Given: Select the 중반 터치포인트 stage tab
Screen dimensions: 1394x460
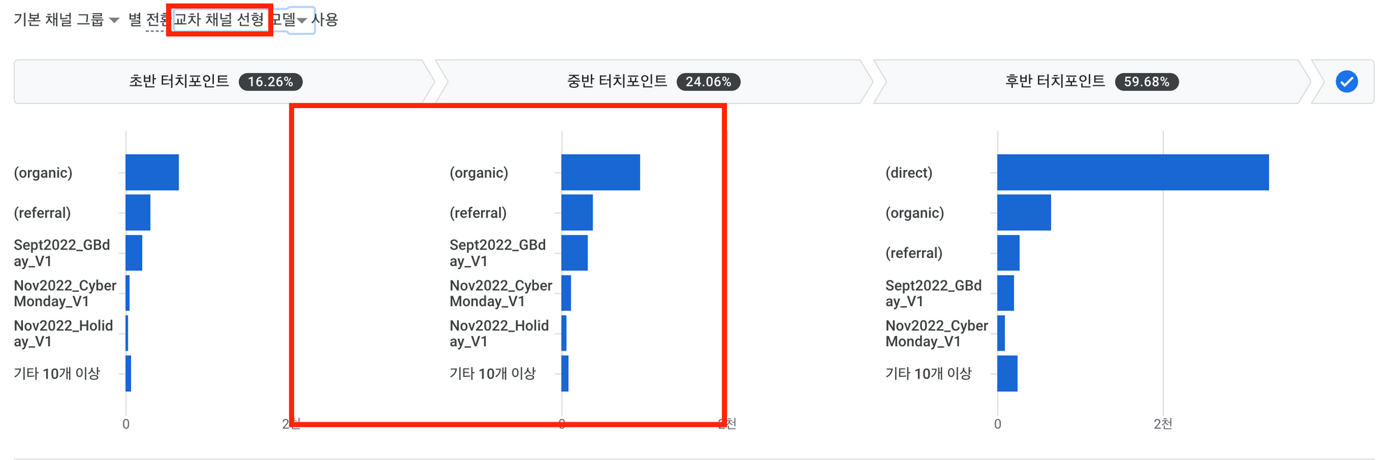Looking at the screenshot, I should pos(654,82).
